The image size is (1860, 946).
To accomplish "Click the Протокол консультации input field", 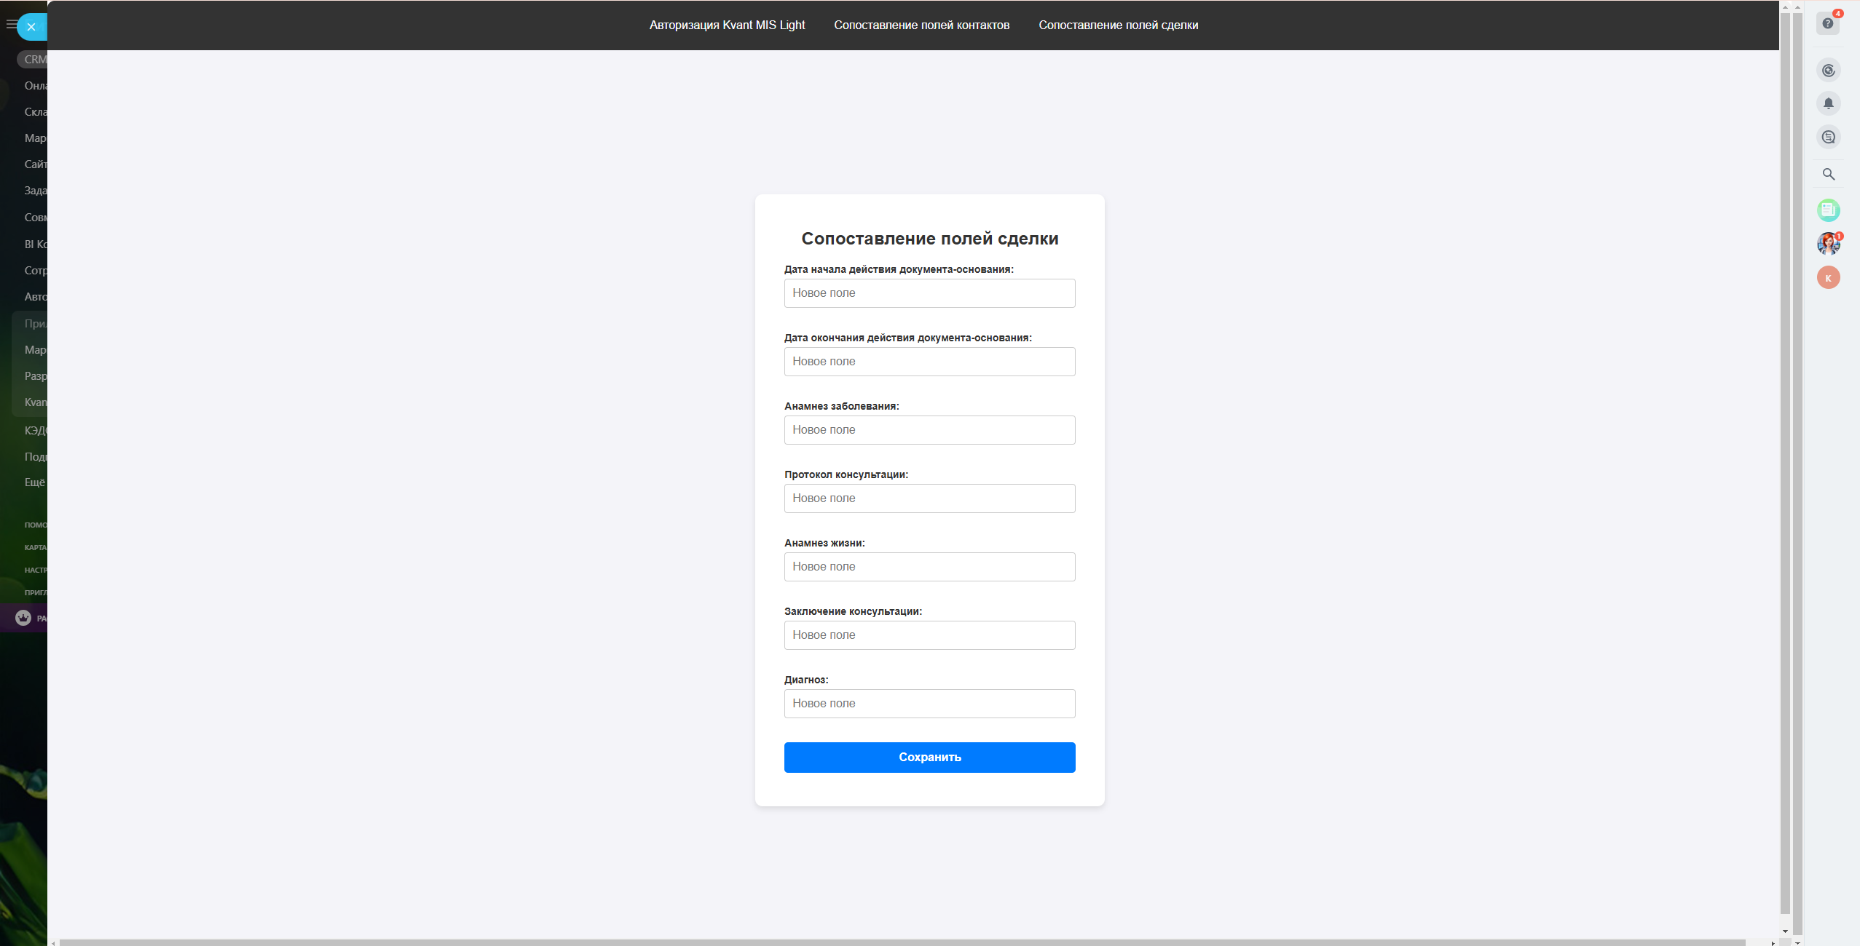I will point(929,498).
